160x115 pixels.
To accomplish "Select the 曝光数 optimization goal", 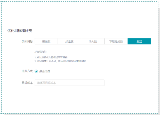I will (x=46, y=41).
